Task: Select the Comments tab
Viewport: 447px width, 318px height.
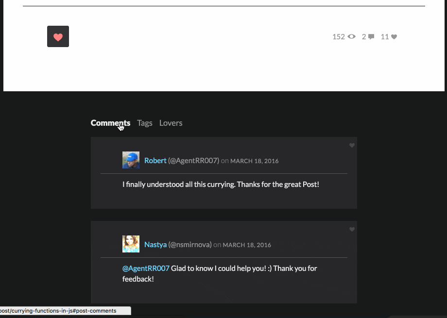Action: [110, 123]
